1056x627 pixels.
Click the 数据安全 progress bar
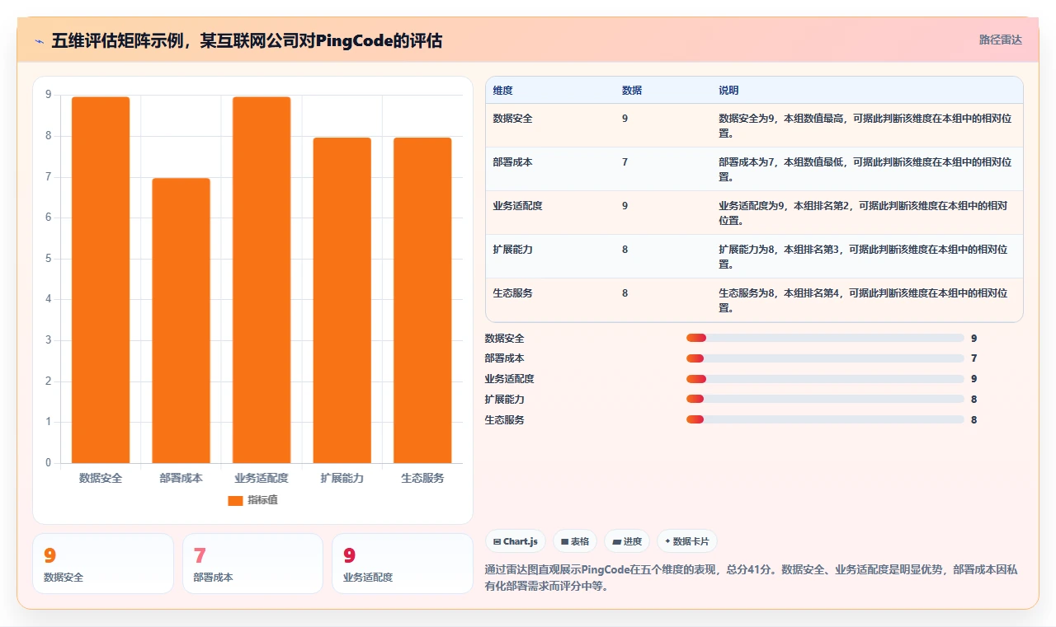pyautogui.click(x=825, y=339)
